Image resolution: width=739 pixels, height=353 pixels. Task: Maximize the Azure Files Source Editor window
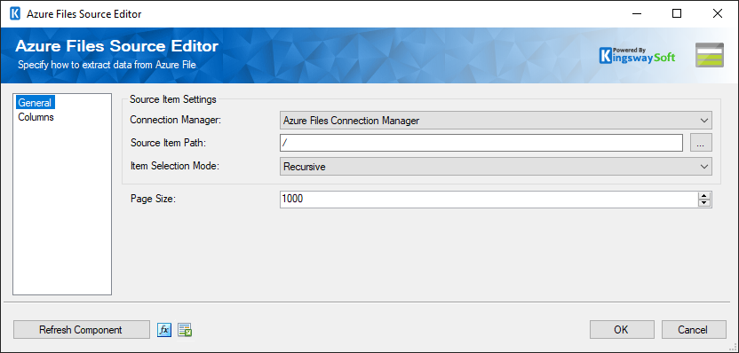click(x=677, y=13)
